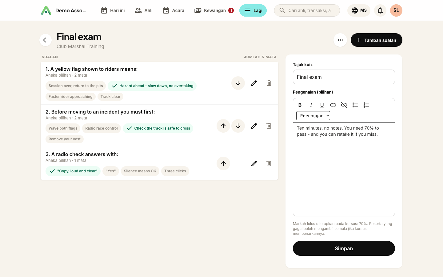Delete question 1 about yellow flag
443x277 pixels.
pyautogui.click(x=269, y=83)
